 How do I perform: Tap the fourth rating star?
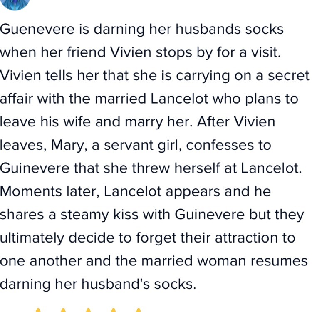114,310
